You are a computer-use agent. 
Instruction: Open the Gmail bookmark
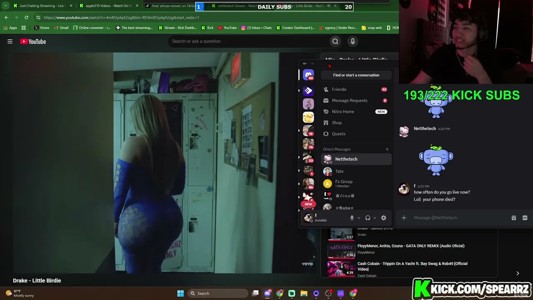point(61,28)
